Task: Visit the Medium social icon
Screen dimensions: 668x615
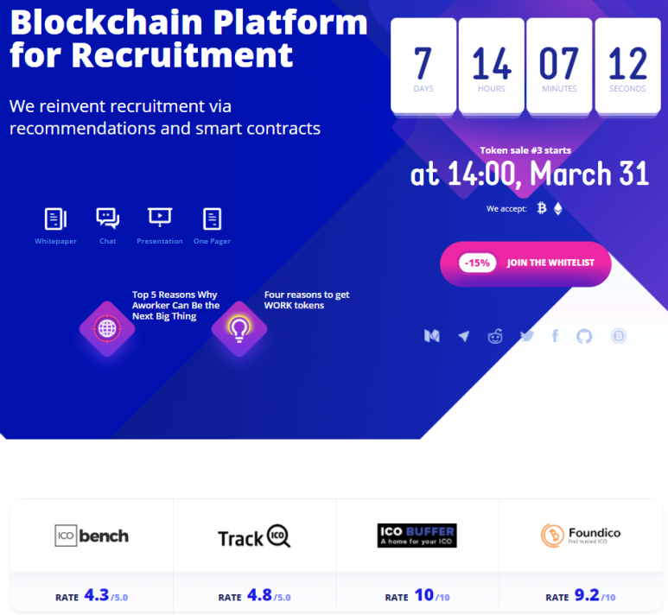Action: (432, 336)
